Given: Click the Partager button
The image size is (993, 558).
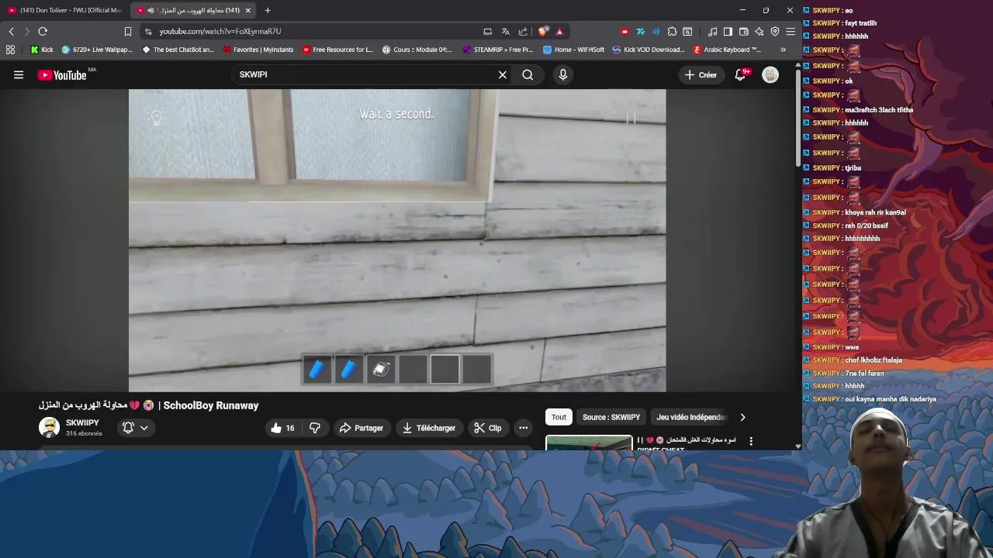Looking at the screenshot, I should click(361, 428).
